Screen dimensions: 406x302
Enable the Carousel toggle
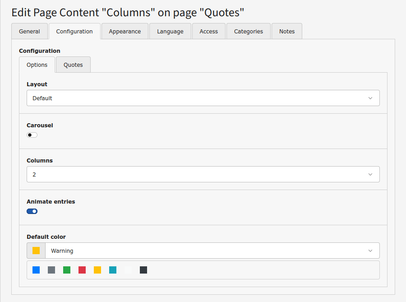pos(32,135)
